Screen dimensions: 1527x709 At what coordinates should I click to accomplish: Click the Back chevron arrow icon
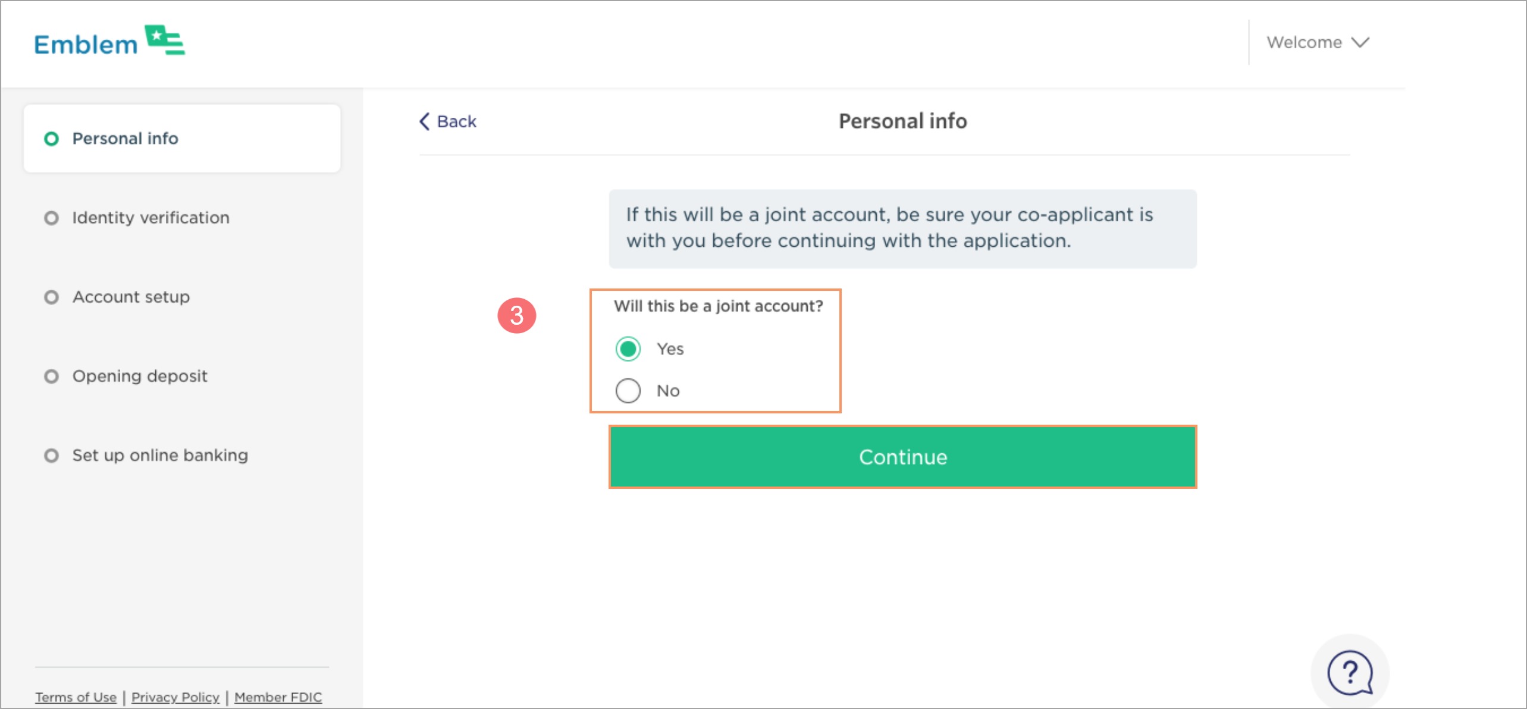point(424,121)
